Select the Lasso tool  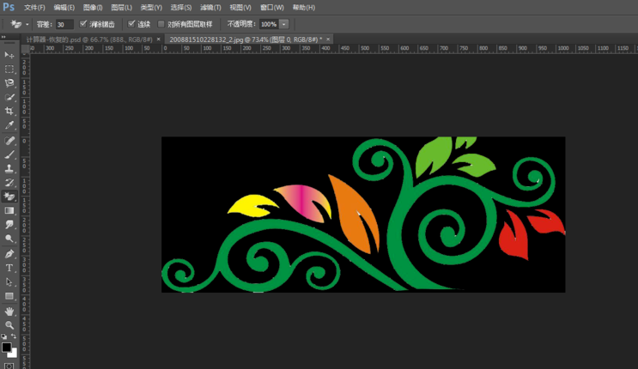click(x=9, y=83)
